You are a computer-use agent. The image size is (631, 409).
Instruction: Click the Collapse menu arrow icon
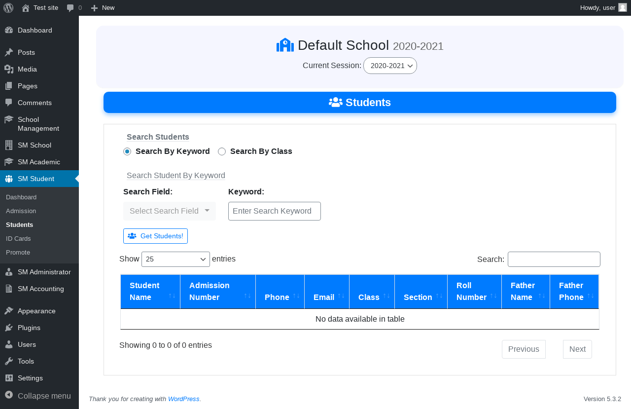click(x=9, y=395)
